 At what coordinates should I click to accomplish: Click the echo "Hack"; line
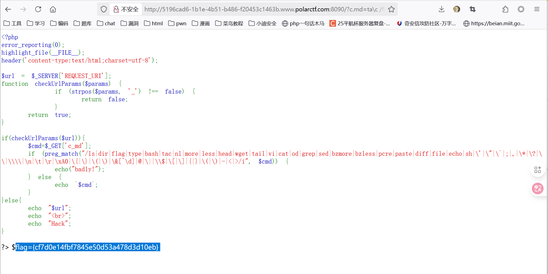50,224
